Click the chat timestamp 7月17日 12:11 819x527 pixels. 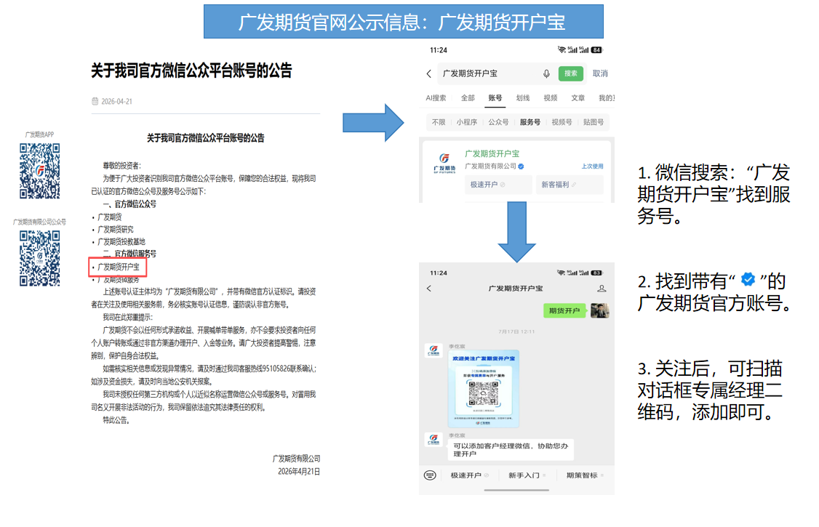516,331
